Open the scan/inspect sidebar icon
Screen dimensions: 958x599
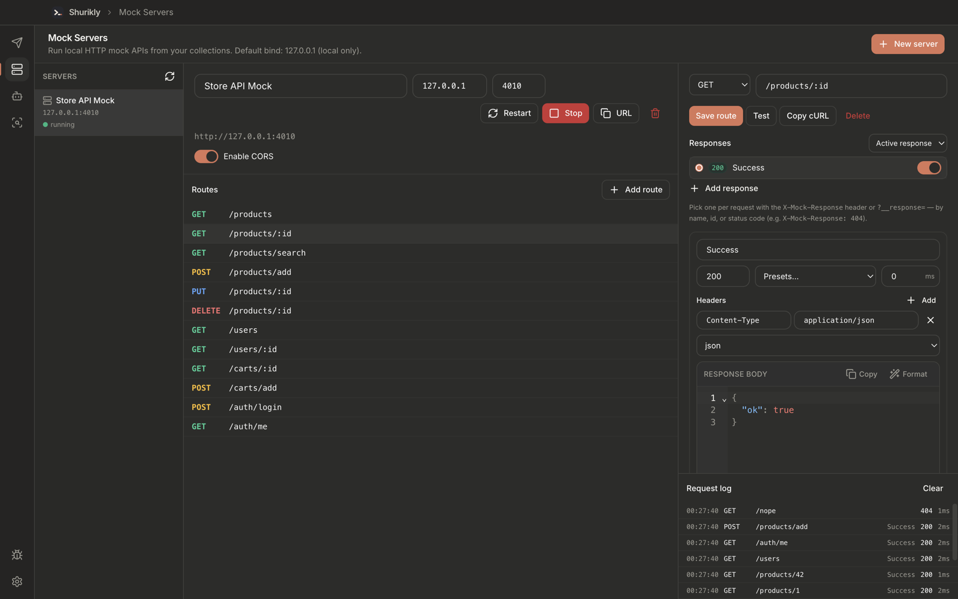[17, 122]
